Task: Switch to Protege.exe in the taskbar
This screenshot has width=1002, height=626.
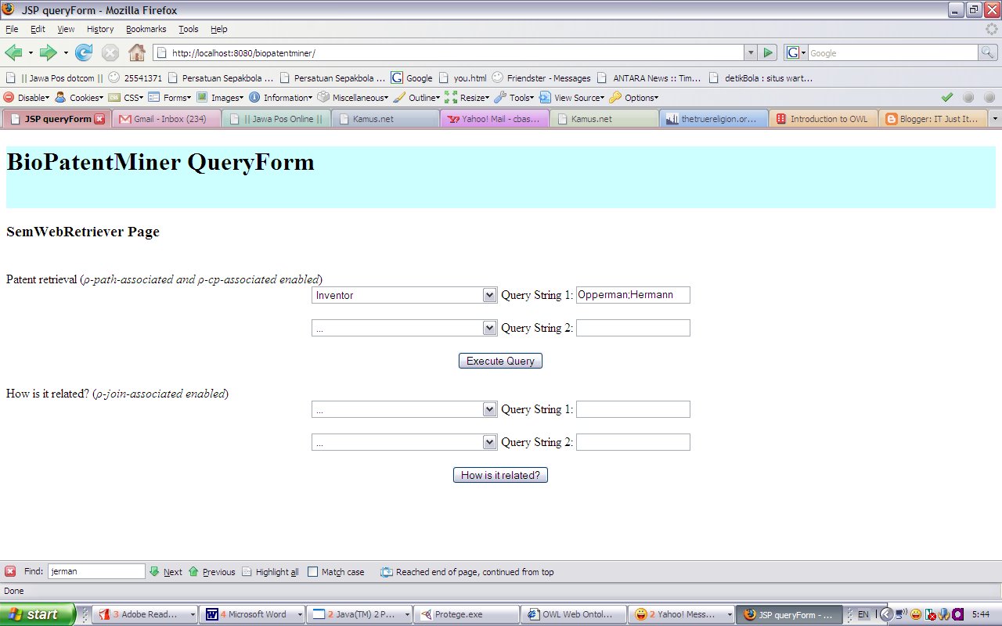Action: pyautogui.click(x=466, y=614)
